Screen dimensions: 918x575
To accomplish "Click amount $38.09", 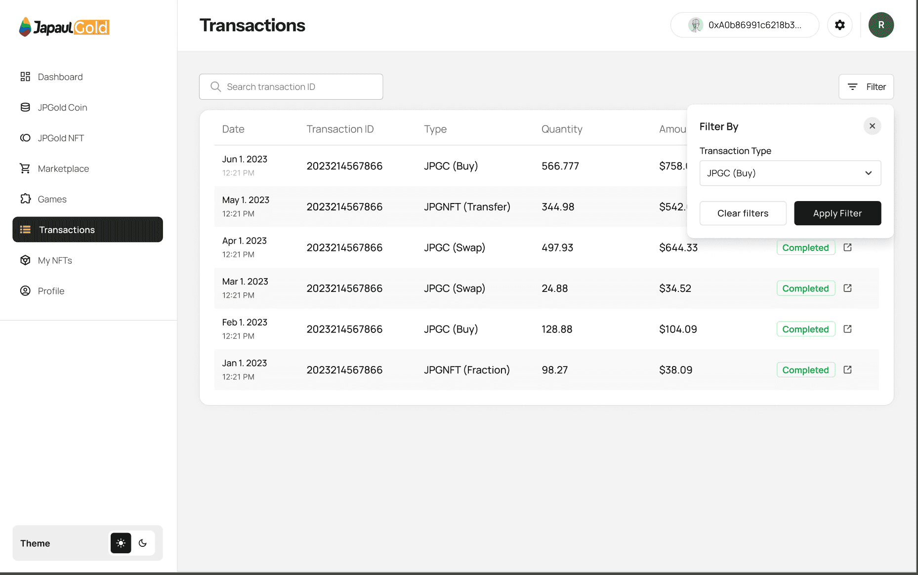I will click(675, 370).
